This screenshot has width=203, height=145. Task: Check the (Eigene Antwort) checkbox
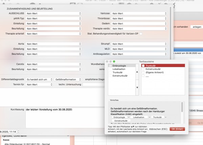click(x=143, y=72)
